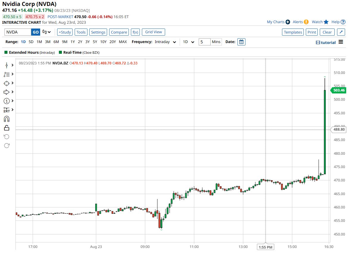Image resolution: width=354 pixels, height=253 pixels.
Task: Select the 5Y range
Action: (95, 42)
